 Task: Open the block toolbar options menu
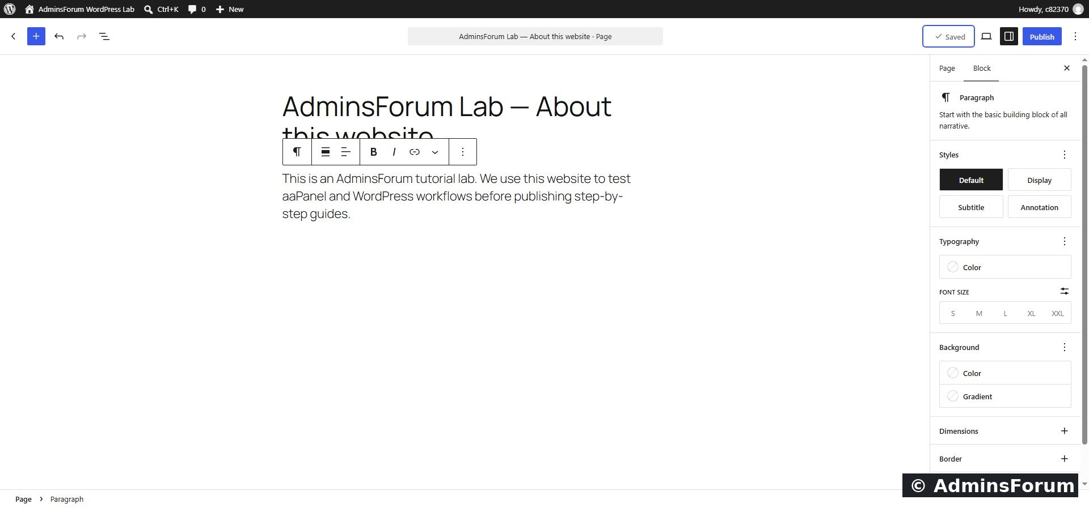pos(463,152)
